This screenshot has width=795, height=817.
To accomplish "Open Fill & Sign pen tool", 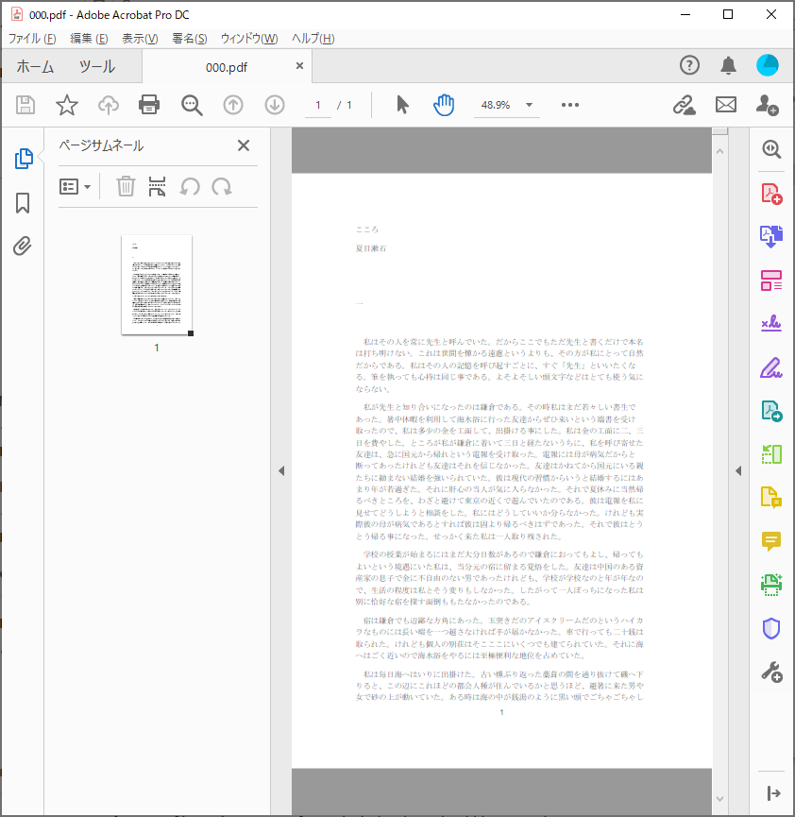I will click(x=771, y=367).
